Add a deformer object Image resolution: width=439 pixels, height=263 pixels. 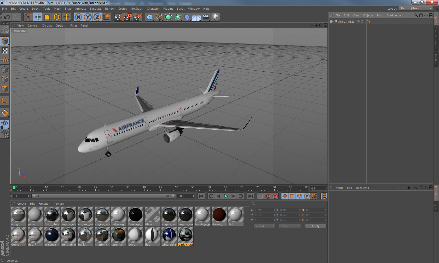pos(187,17)
